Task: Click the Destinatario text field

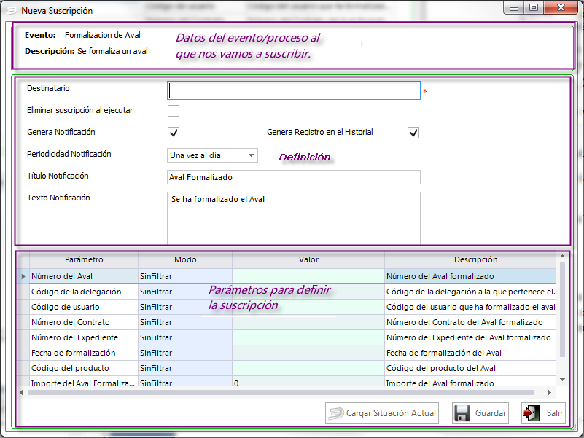Action: (294, 90)
